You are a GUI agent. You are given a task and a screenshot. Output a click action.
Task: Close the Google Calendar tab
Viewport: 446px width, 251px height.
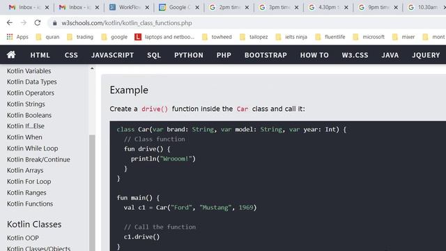click(197, 8)
